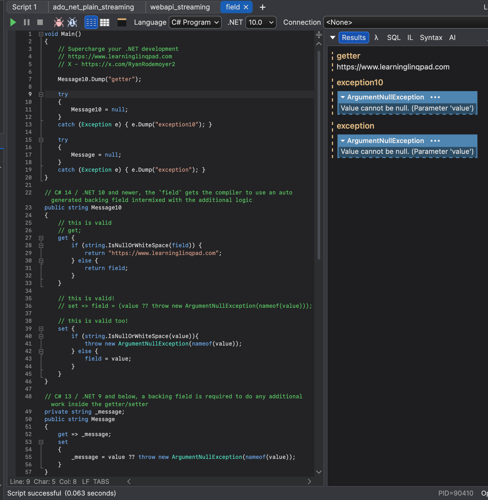Pause script execution
Screen dimensions: 488x500
pos(26,22)
